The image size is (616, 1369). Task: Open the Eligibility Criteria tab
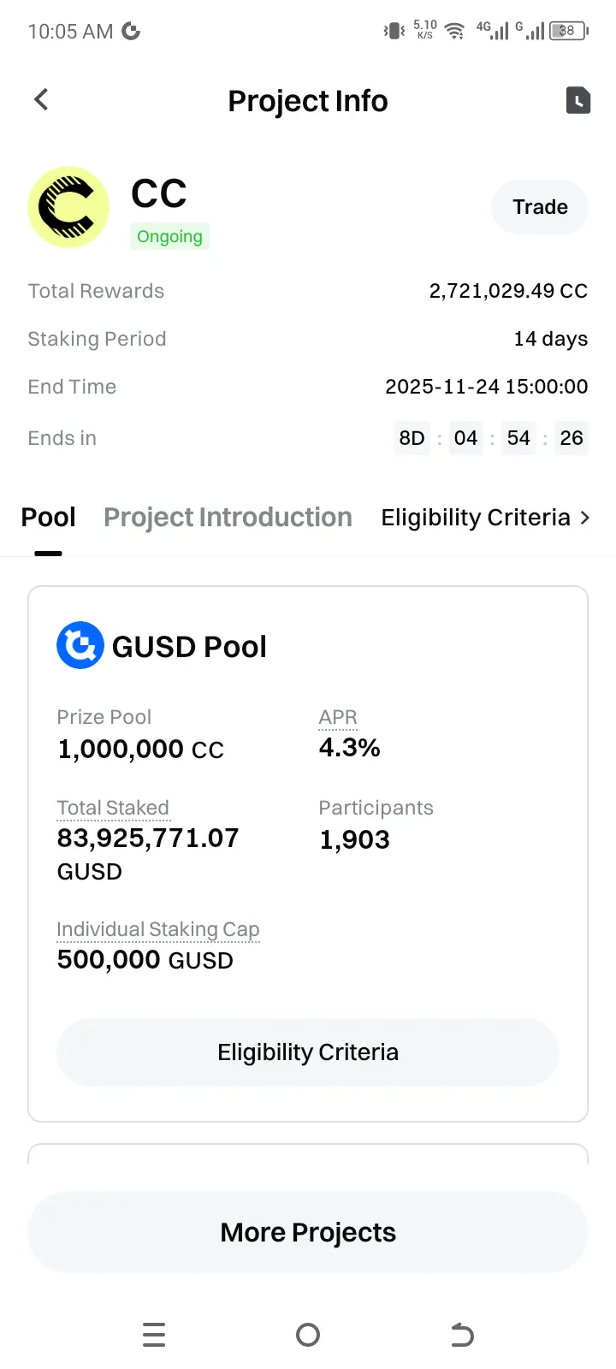(476, 518)
